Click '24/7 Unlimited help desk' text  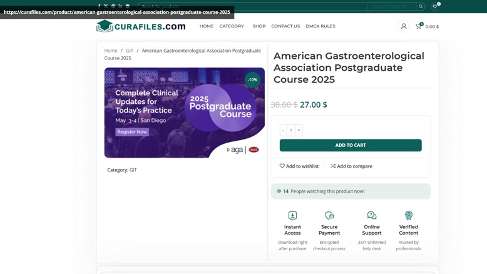click(x=372, y=245)
